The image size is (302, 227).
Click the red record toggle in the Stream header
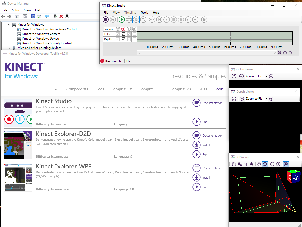(x=123, y=29)
